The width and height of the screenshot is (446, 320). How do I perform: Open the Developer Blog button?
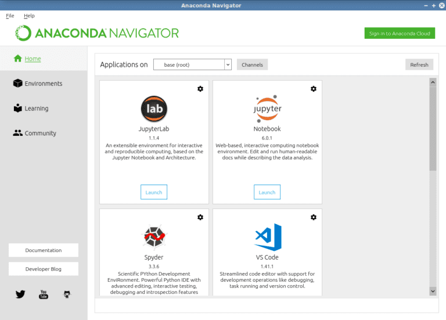coord(44,269)
